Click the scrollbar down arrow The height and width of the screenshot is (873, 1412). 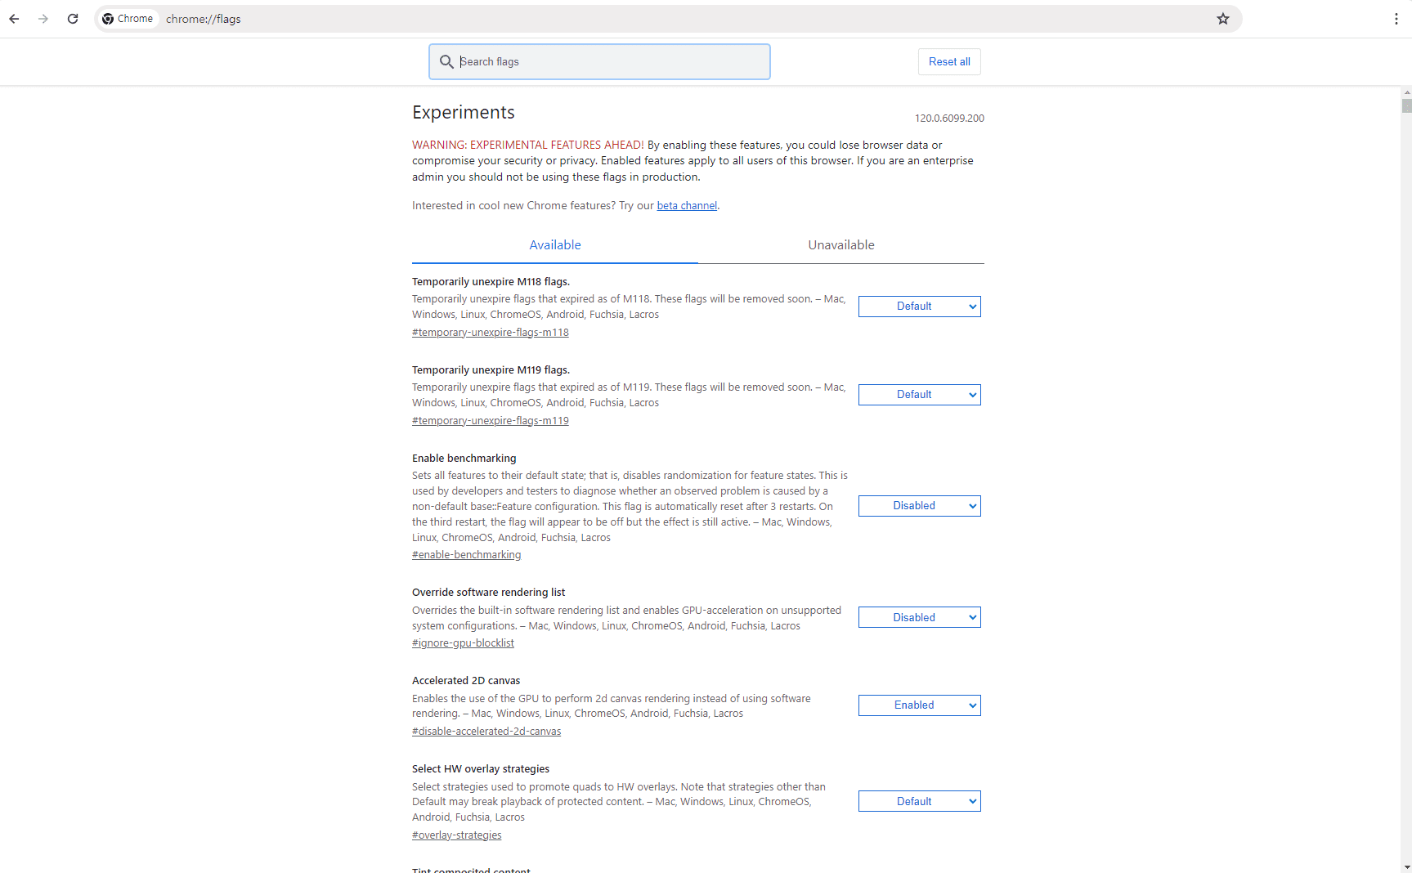click(1406, 867)
